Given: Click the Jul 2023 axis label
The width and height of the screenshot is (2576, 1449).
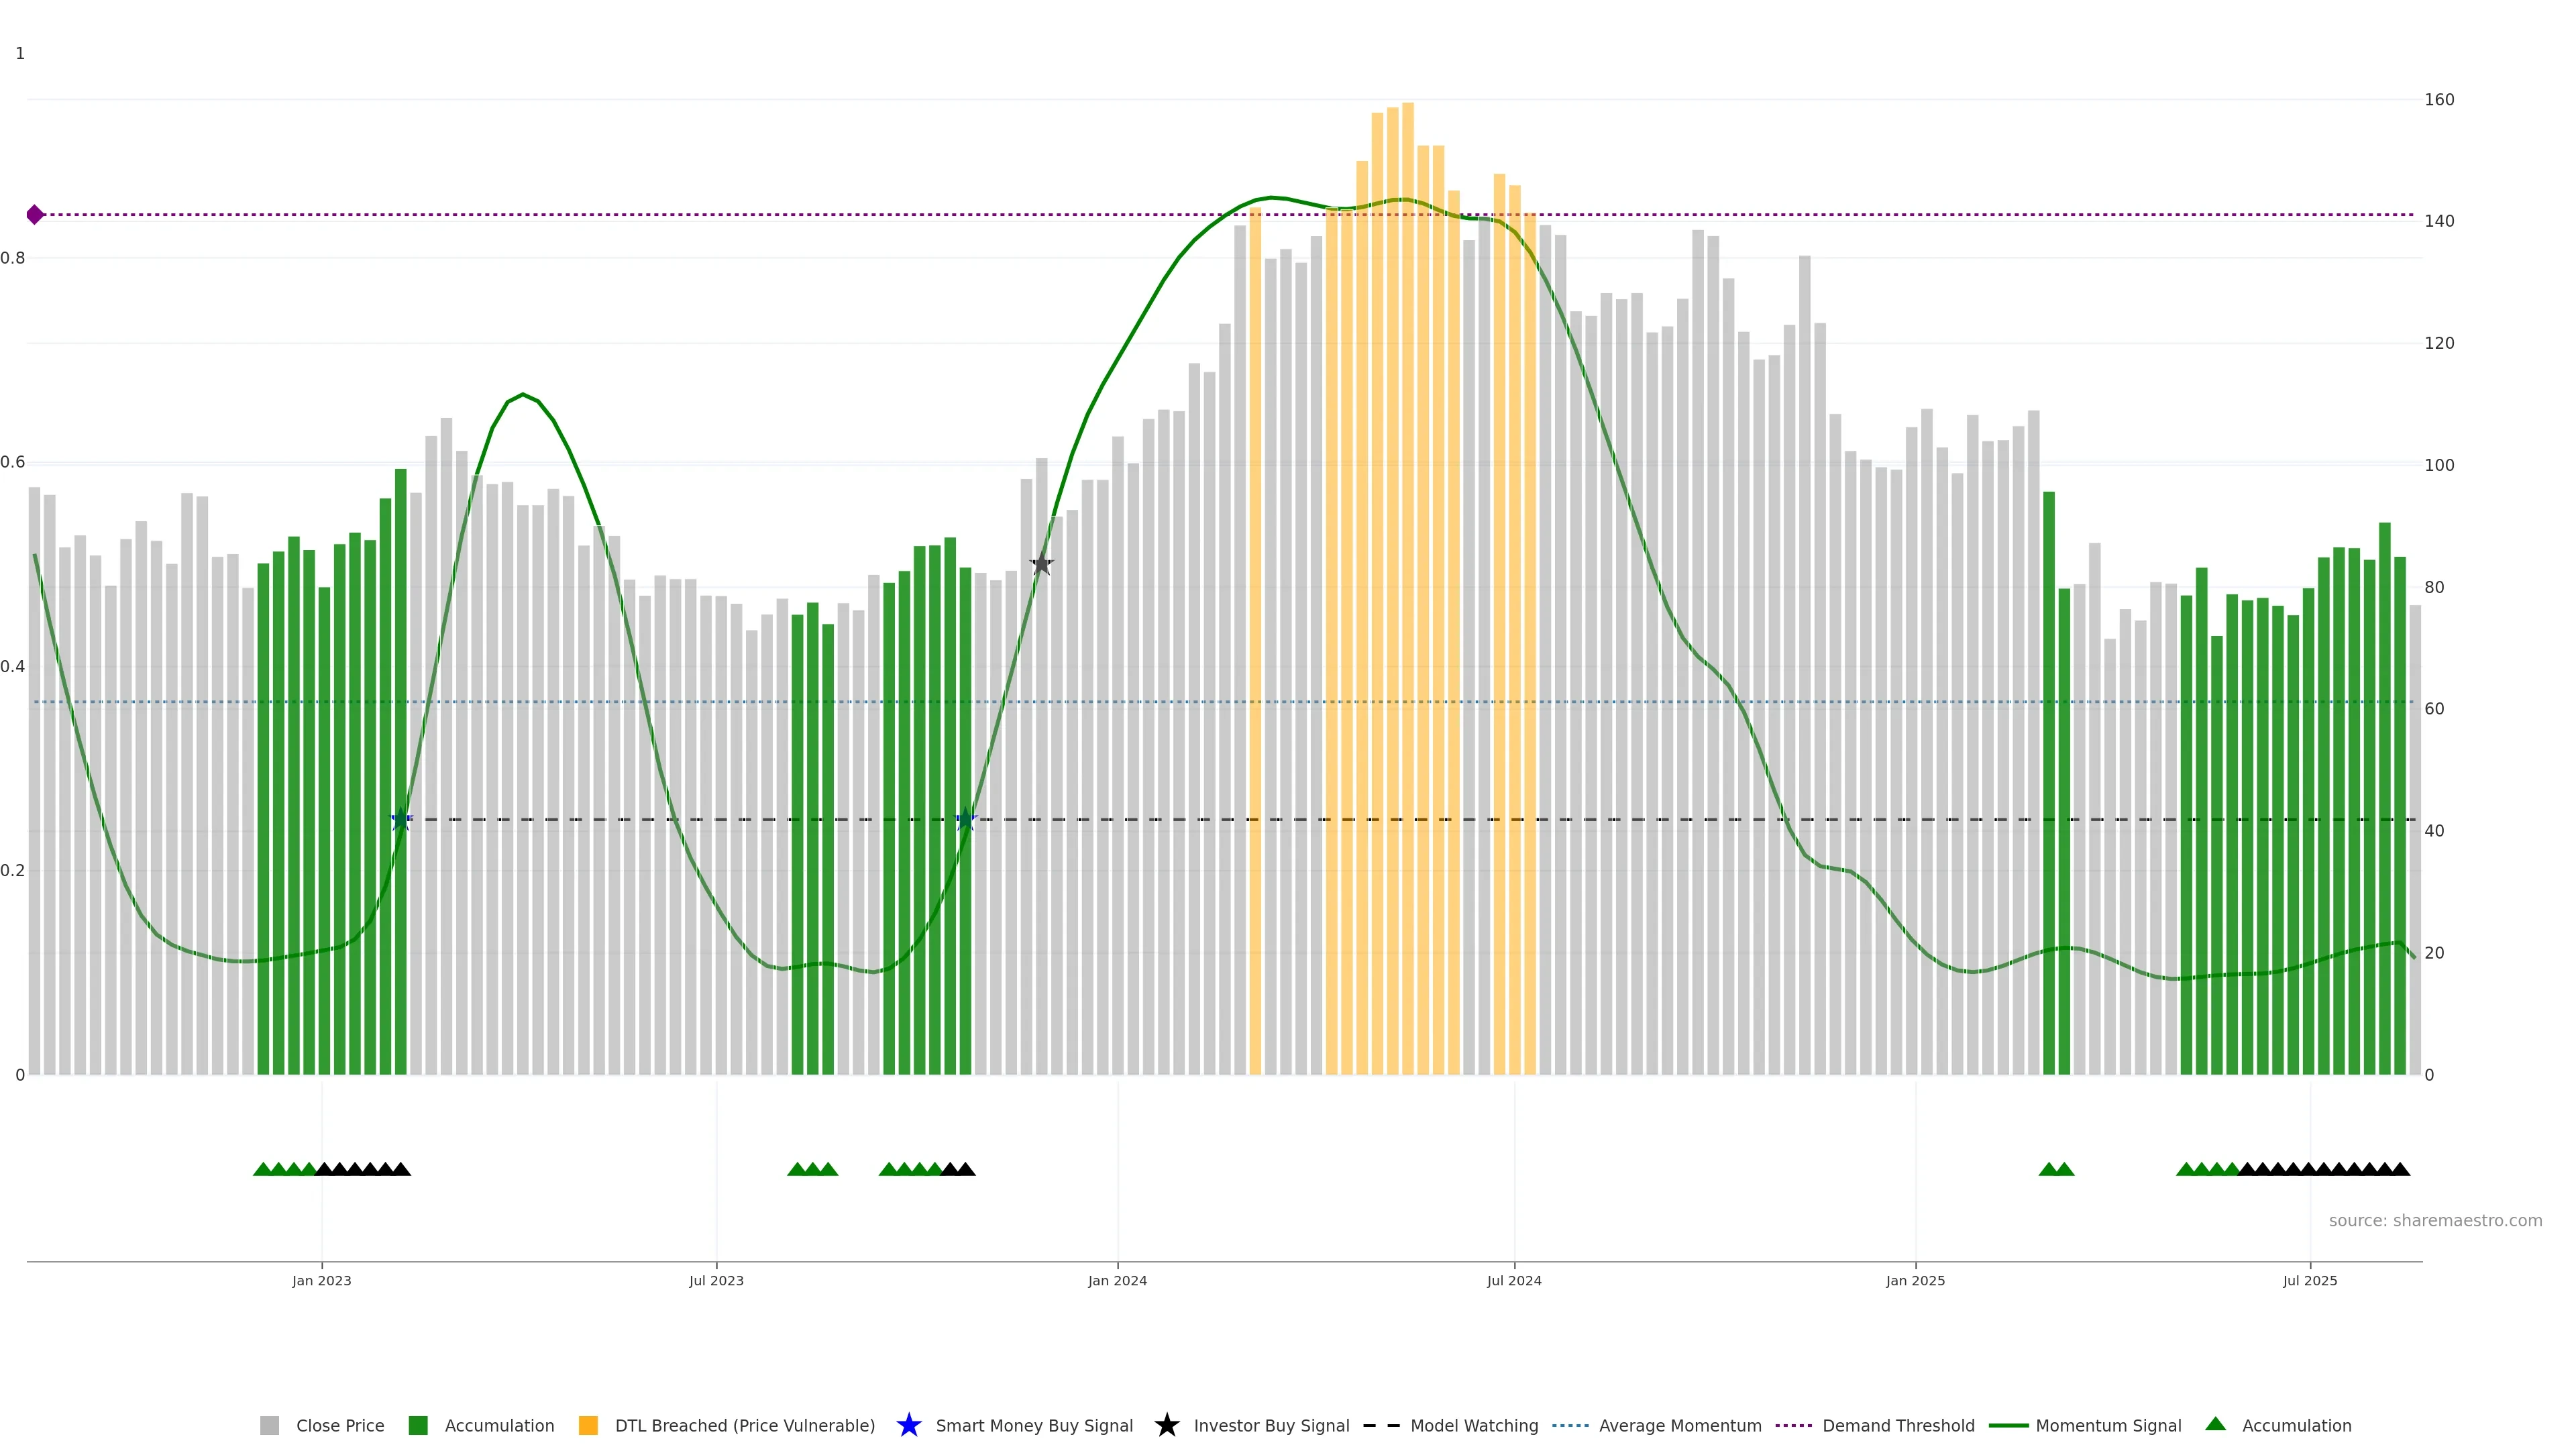Looking at the screenshot, I should [716, 1280].
